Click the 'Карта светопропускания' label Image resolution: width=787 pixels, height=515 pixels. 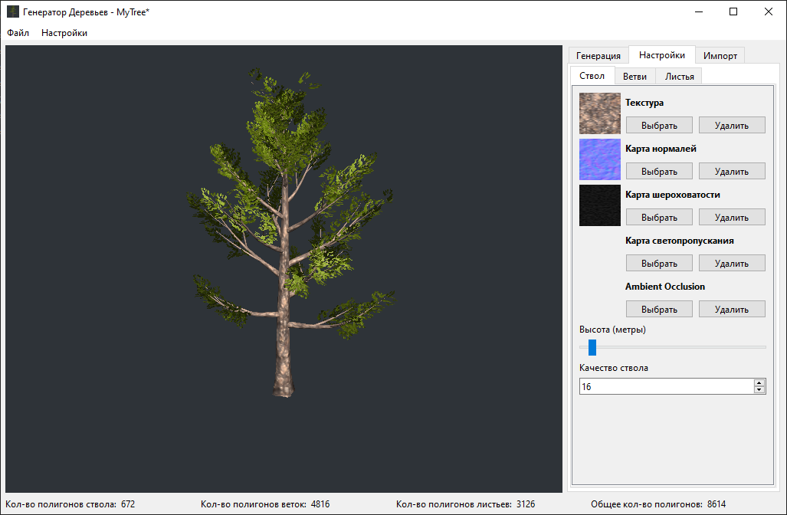(x=680, y=241)
